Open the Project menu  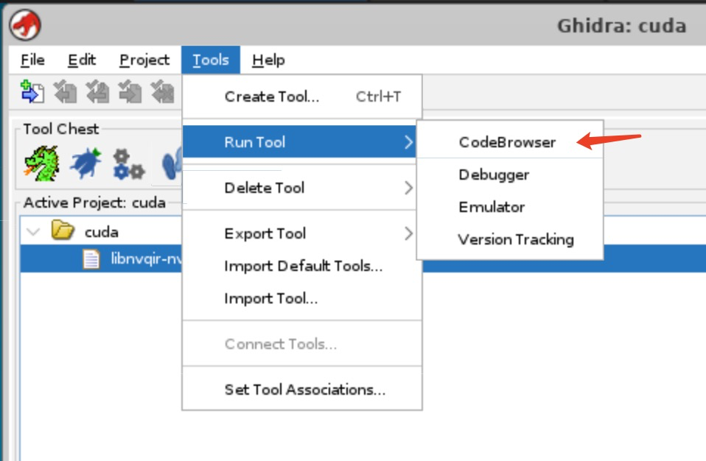pyautogui.click(x=144, y=60)
